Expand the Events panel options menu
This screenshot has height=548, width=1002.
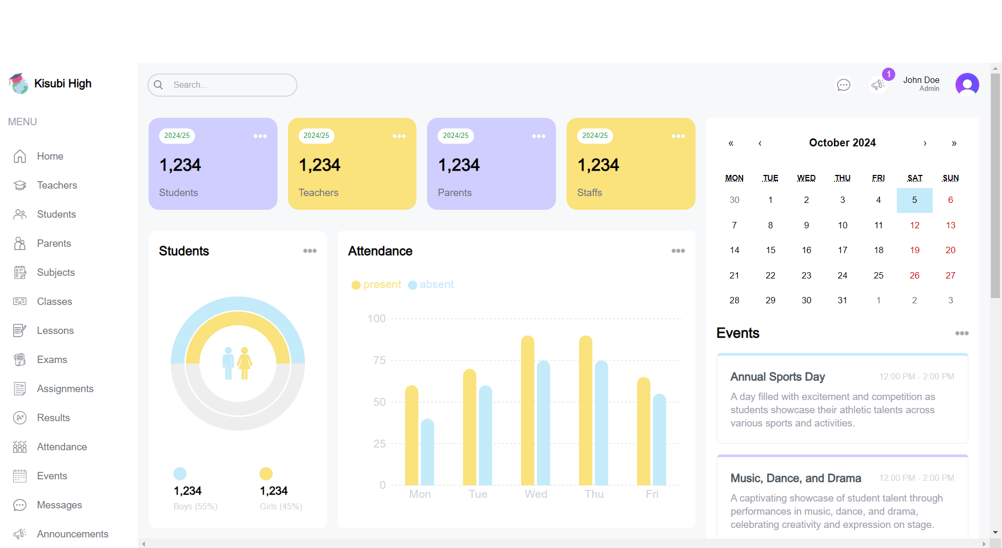(961, 333)
